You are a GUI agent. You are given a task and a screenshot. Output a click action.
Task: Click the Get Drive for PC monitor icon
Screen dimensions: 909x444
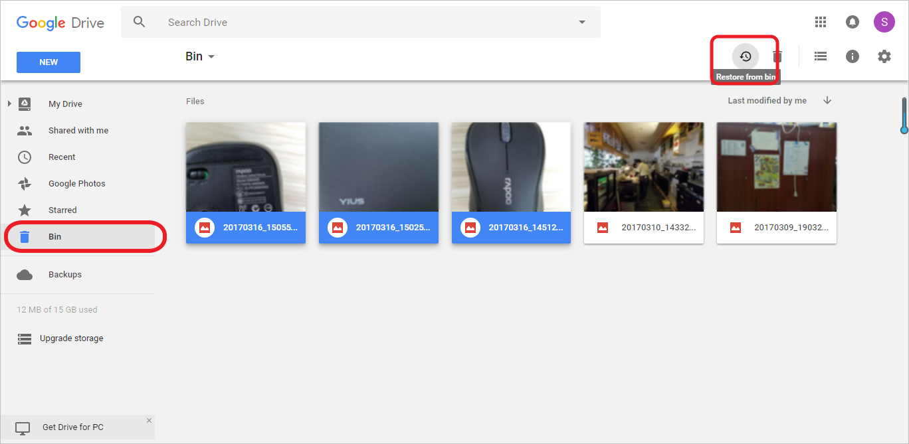click(23, 428)
